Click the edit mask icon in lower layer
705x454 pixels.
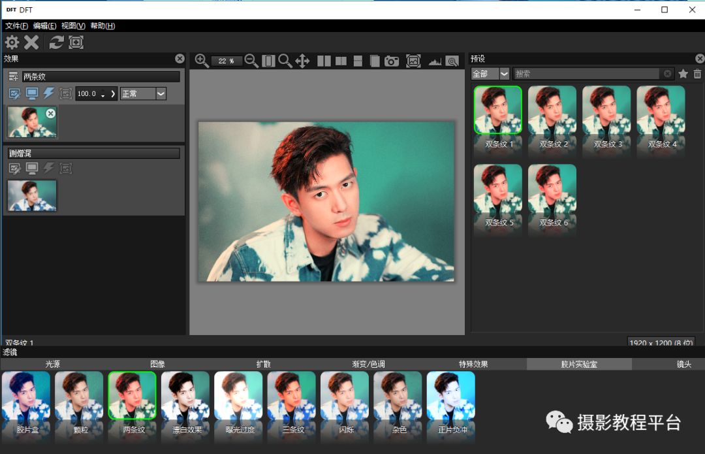point(14,169)
